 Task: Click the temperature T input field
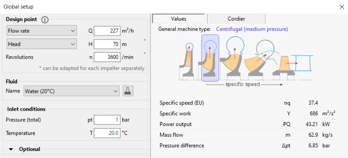(x=107, y=133)
